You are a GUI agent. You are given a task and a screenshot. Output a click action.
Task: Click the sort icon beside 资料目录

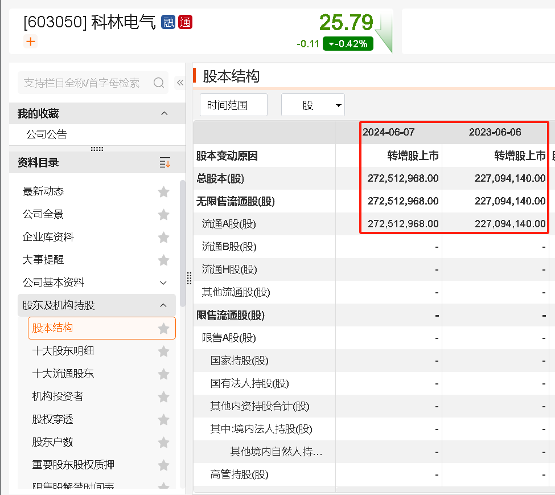pyautogui.click(x=165, y=162)
